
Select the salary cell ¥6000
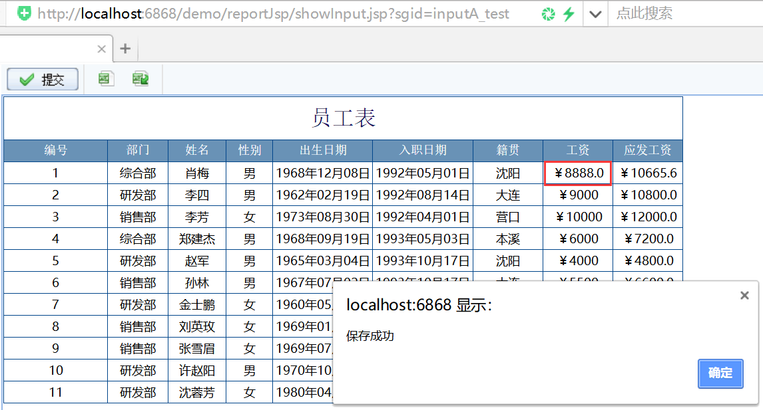coord(578,239)
